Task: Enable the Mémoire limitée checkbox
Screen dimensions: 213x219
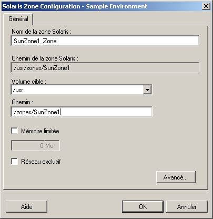Action: [14, 131]
